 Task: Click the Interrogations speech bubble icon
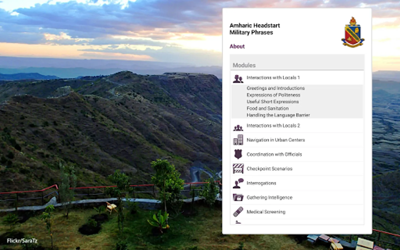point(238,183)
